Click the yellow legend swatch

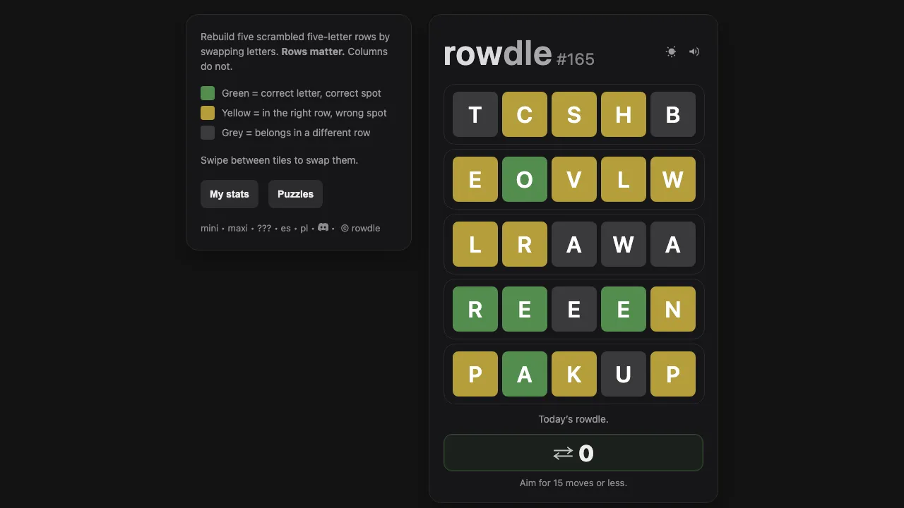point(208,113)
